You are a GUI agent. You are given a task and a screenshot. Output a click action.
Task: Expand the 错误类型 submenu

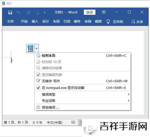click(x=83, y=94)
